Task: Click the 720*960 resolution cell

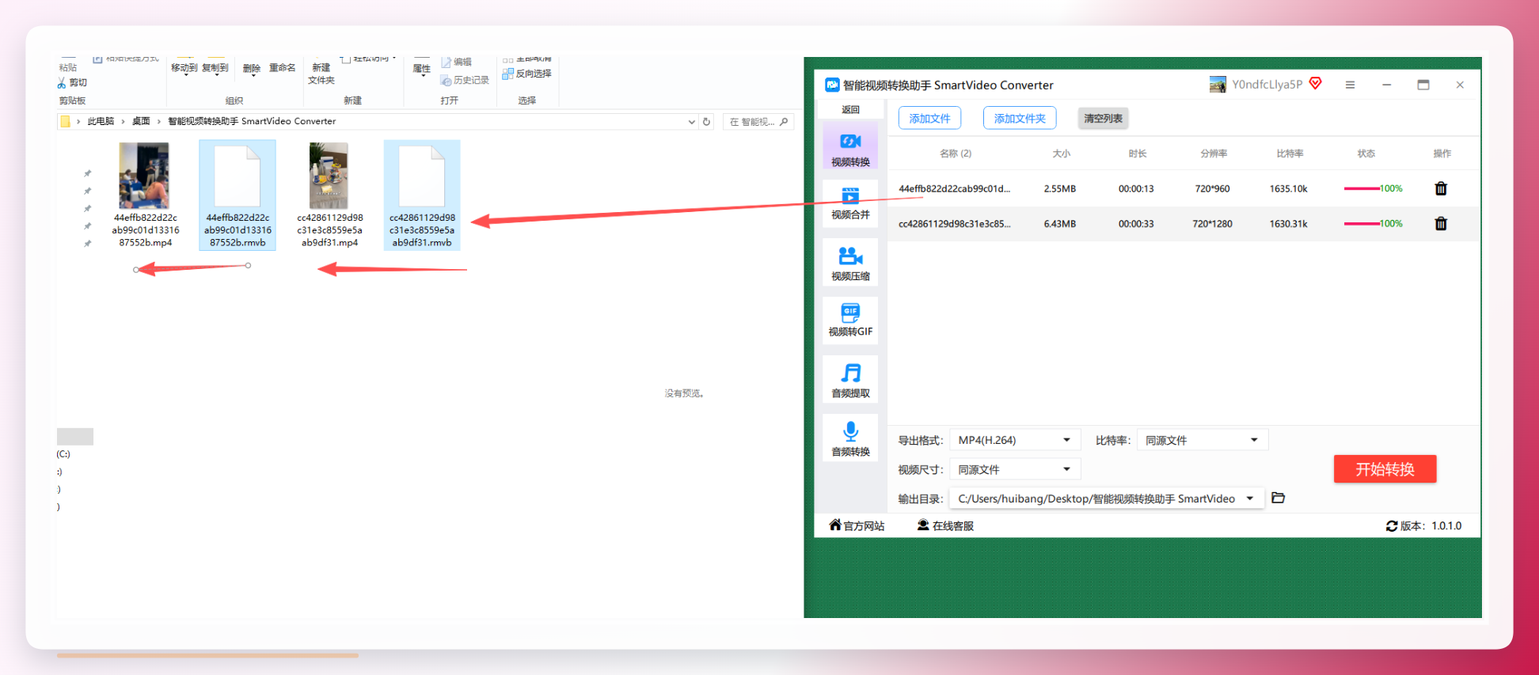Action: 1212,189
